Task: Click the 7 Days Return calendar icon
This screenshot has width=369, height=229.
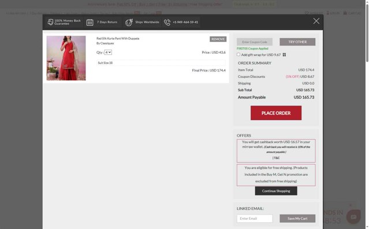Action: click(90, 22)
